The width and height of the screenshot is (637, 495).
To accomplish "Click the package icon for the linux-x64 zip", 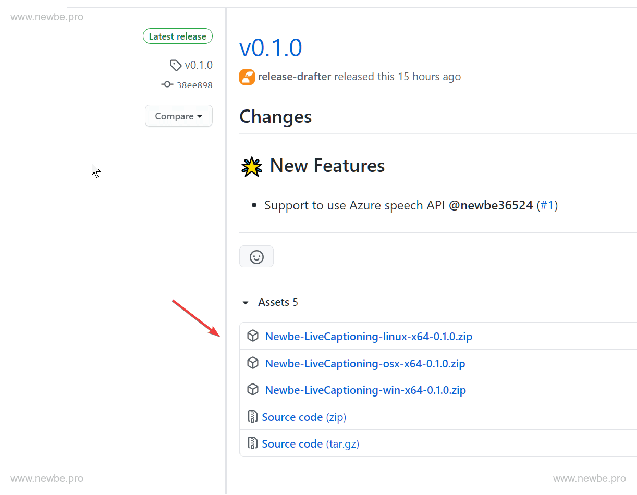I will tap(253, 336).
